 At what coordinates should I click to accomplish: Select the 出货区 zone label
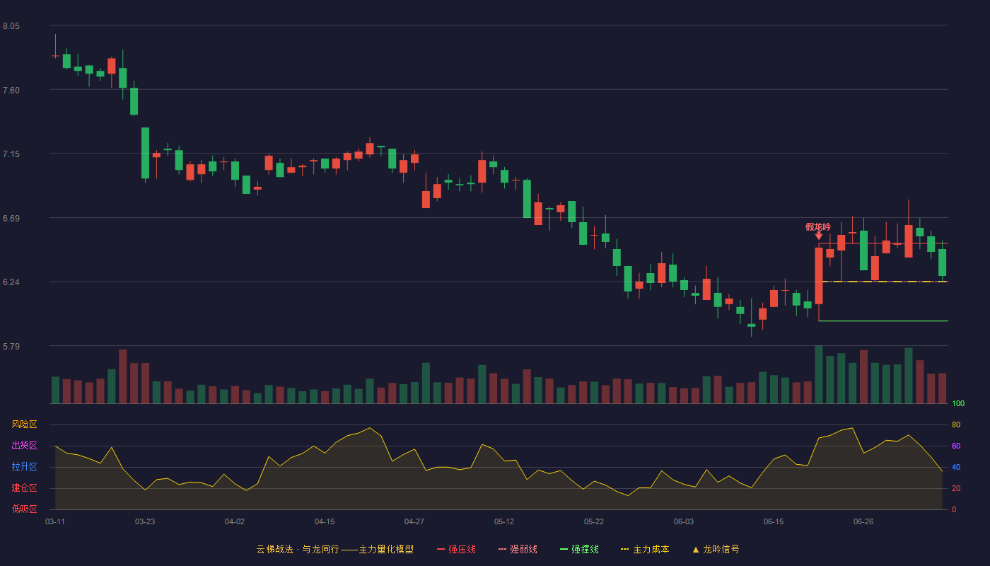click(24, 446)
